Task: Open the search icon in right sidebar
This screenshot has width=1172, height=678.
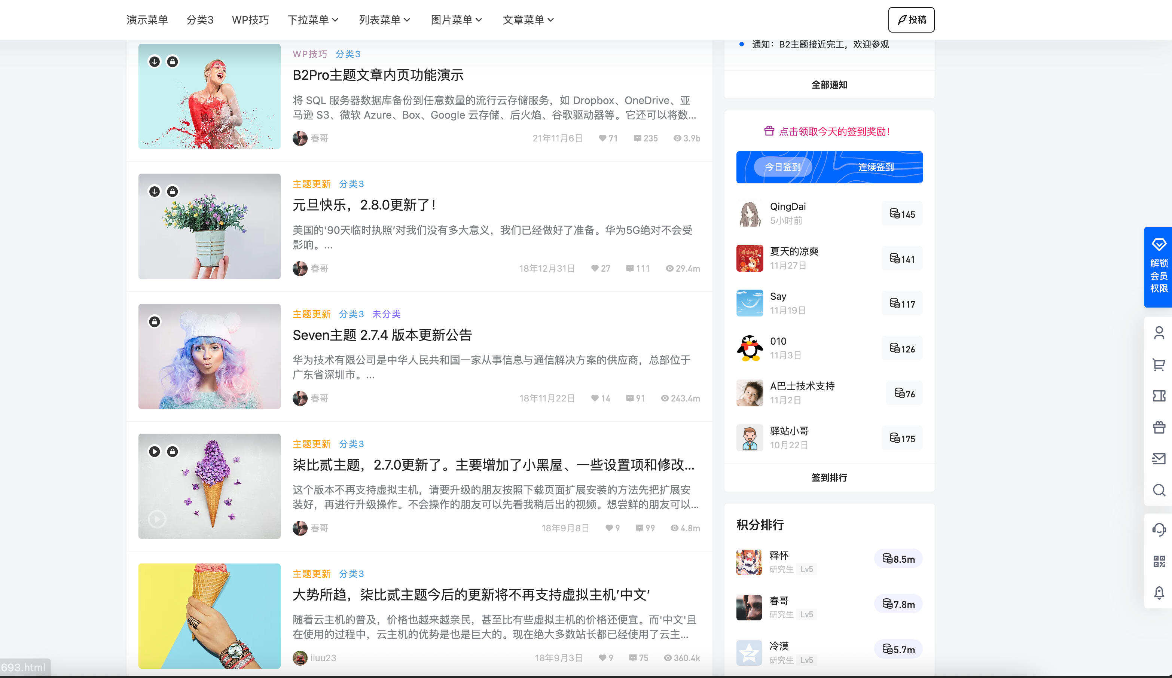Action: pyautogui.click(x=1159, y=491)
